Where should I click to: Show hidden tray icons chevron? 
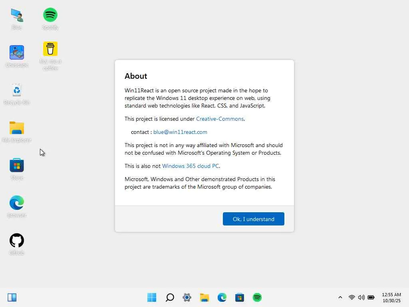[340, 297]
